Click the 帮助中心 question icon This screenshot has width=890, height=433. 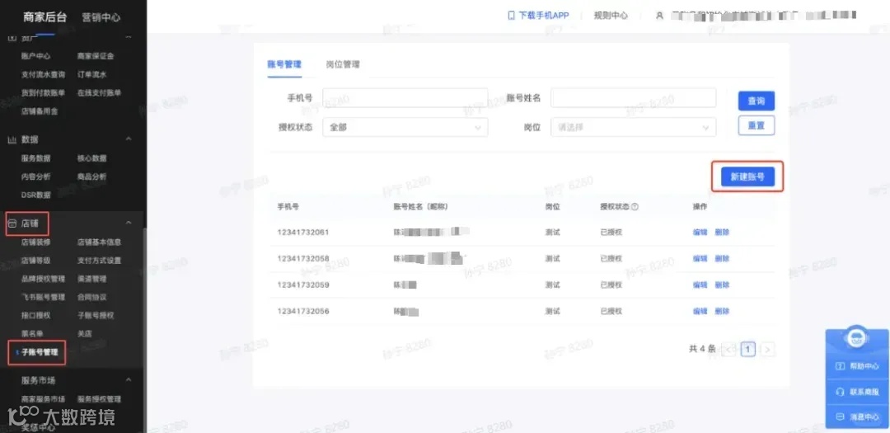[x=841, y=366]
